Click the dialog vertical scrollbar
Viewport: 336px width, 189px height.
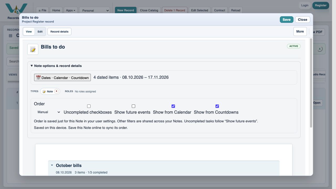pyautogui.click(x=311, y=83)
